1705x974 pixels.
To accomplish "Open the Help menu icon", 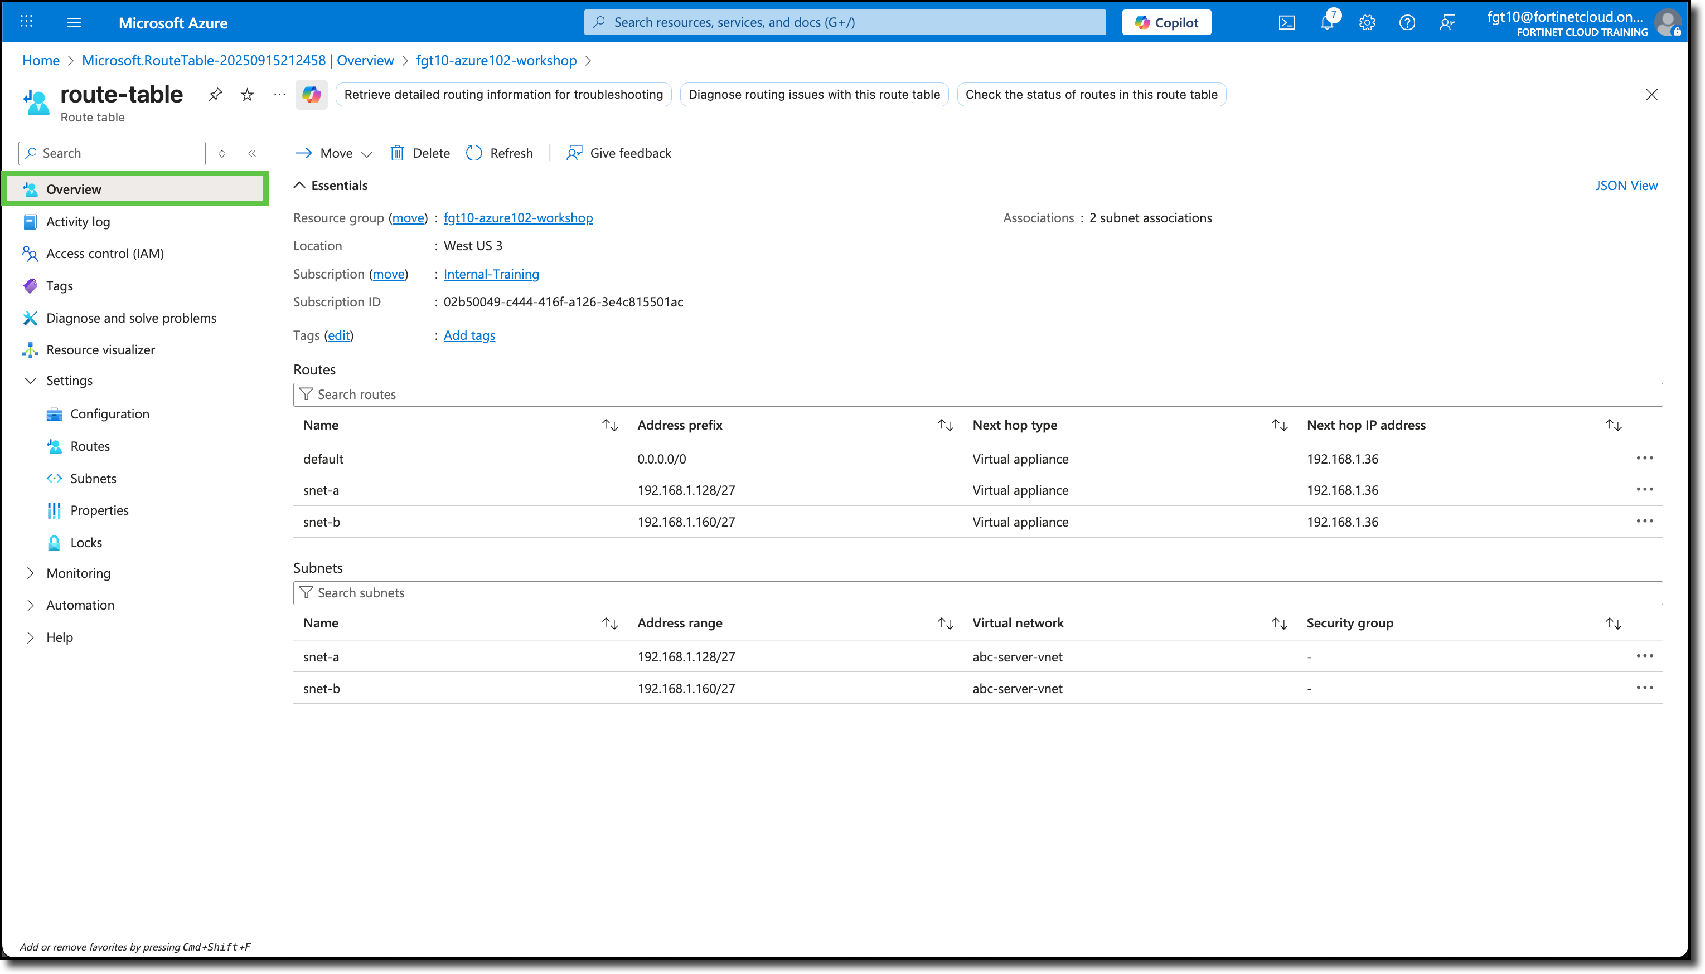I will (1407, 22).
